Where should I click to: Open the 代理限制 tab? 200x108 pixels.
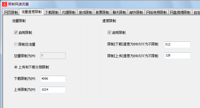tap(69, 12)
